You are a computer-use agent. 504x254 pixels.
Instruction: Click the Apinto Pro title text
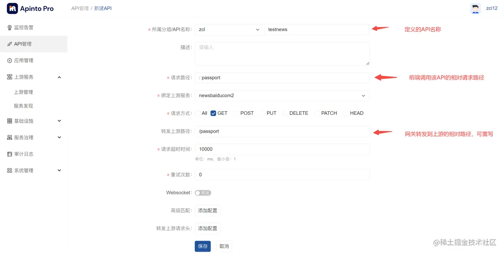[x=37, y=9]
